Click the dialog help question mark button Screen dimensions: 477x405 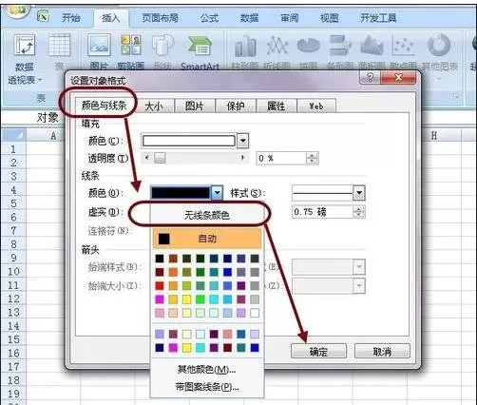[370, 77]
